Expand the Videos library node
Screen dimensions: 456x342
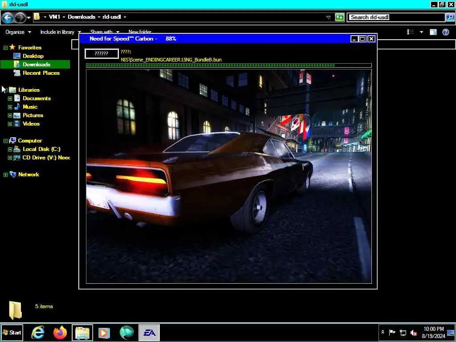pos(10,124)
